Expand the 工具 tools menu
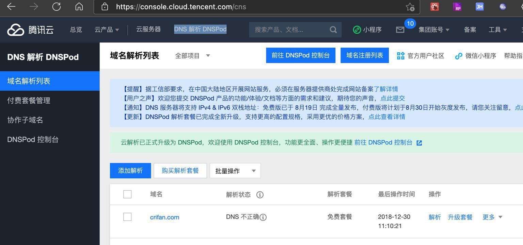This screenshot has height=245, width=523. [x=498, y=30]
